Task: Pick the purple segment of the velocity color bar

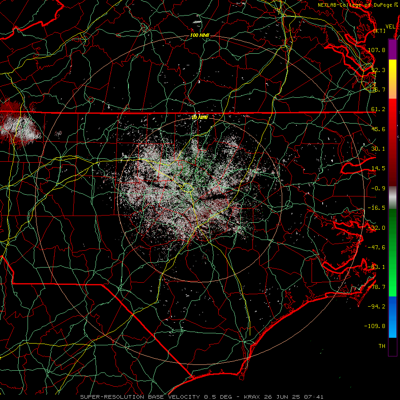Action: click(x=392, y=49)
